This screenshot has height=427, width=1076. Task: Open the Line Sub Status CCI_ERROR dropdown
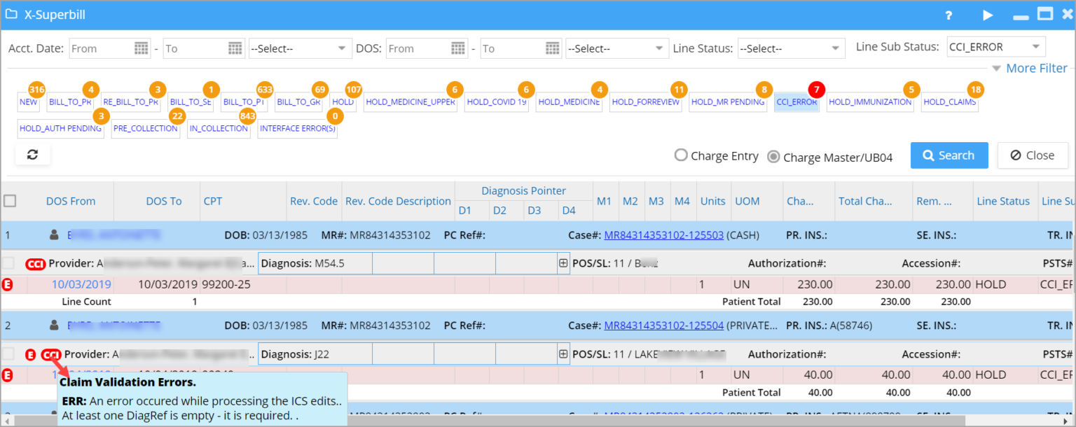point(995,46)
